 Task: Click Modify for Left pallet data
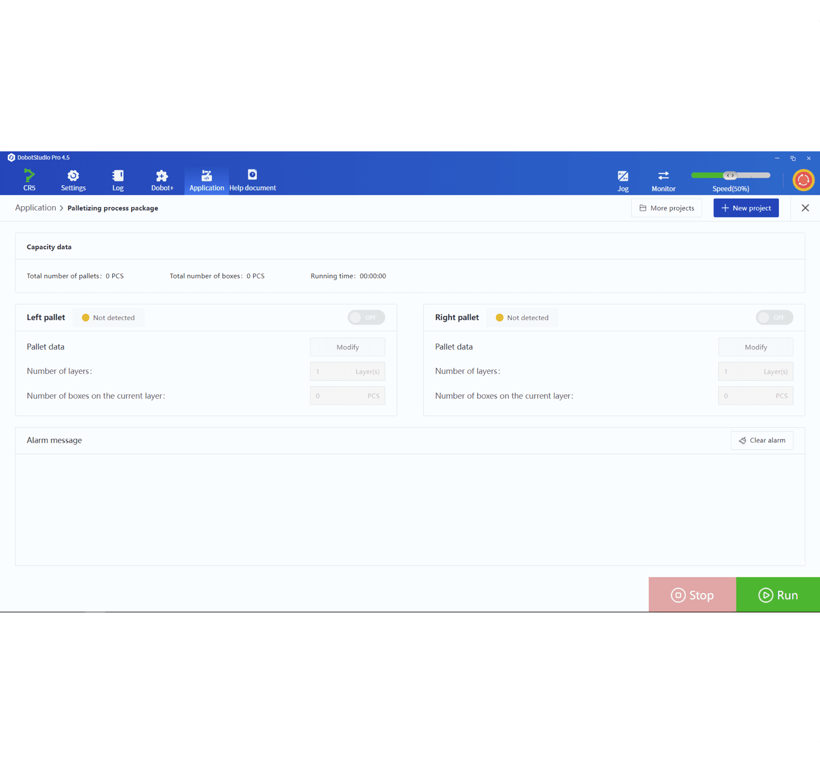coord(347,347)
